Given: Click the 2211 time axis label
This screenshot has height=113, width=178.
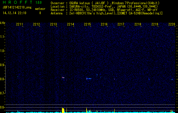Looking at the screenshot, I should pos(20,24).
